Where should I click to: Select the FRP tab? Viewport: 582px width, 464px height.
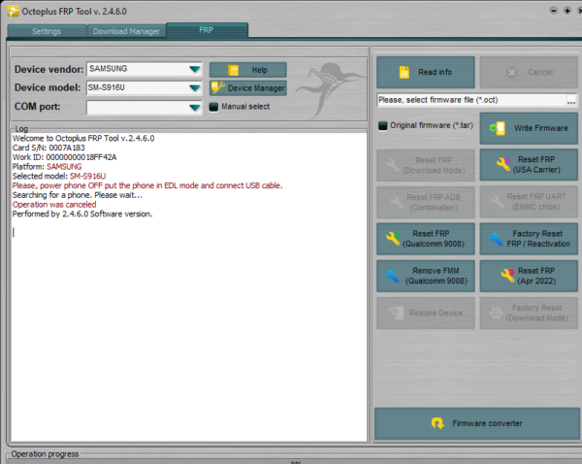(x=207, y=30)
